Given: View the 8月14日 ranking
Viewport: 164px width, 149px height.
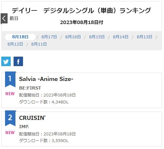Looking at the screenshot, I should 121,37.
